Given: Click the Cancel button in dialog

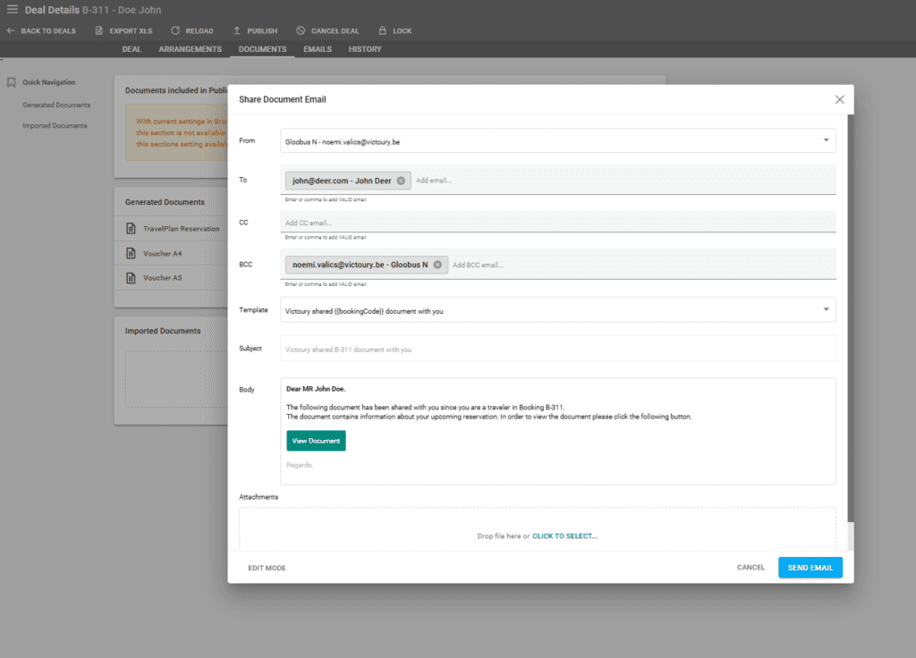Looking at the screenshot, I should (x=751, y=568).
